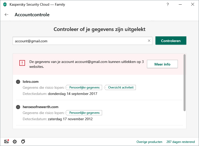Click the back arrow next to Accountcontrole
Image resolution: width=199 pixels, height=146 pixels.
tap(7, 15)
